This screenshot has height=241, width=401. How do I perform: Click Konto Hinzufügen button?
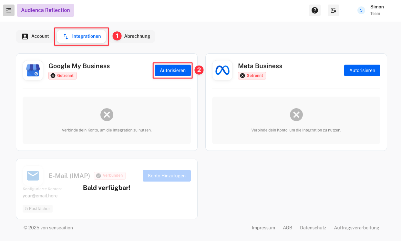click(x=167, y=176)
